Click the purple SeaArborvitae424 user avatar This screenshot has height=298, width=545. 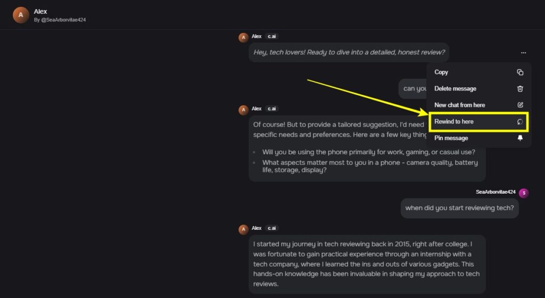click(524, 193)
